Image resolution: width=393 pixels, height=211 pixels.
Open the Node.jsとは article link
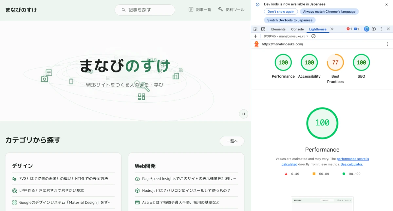pos(186,190)
